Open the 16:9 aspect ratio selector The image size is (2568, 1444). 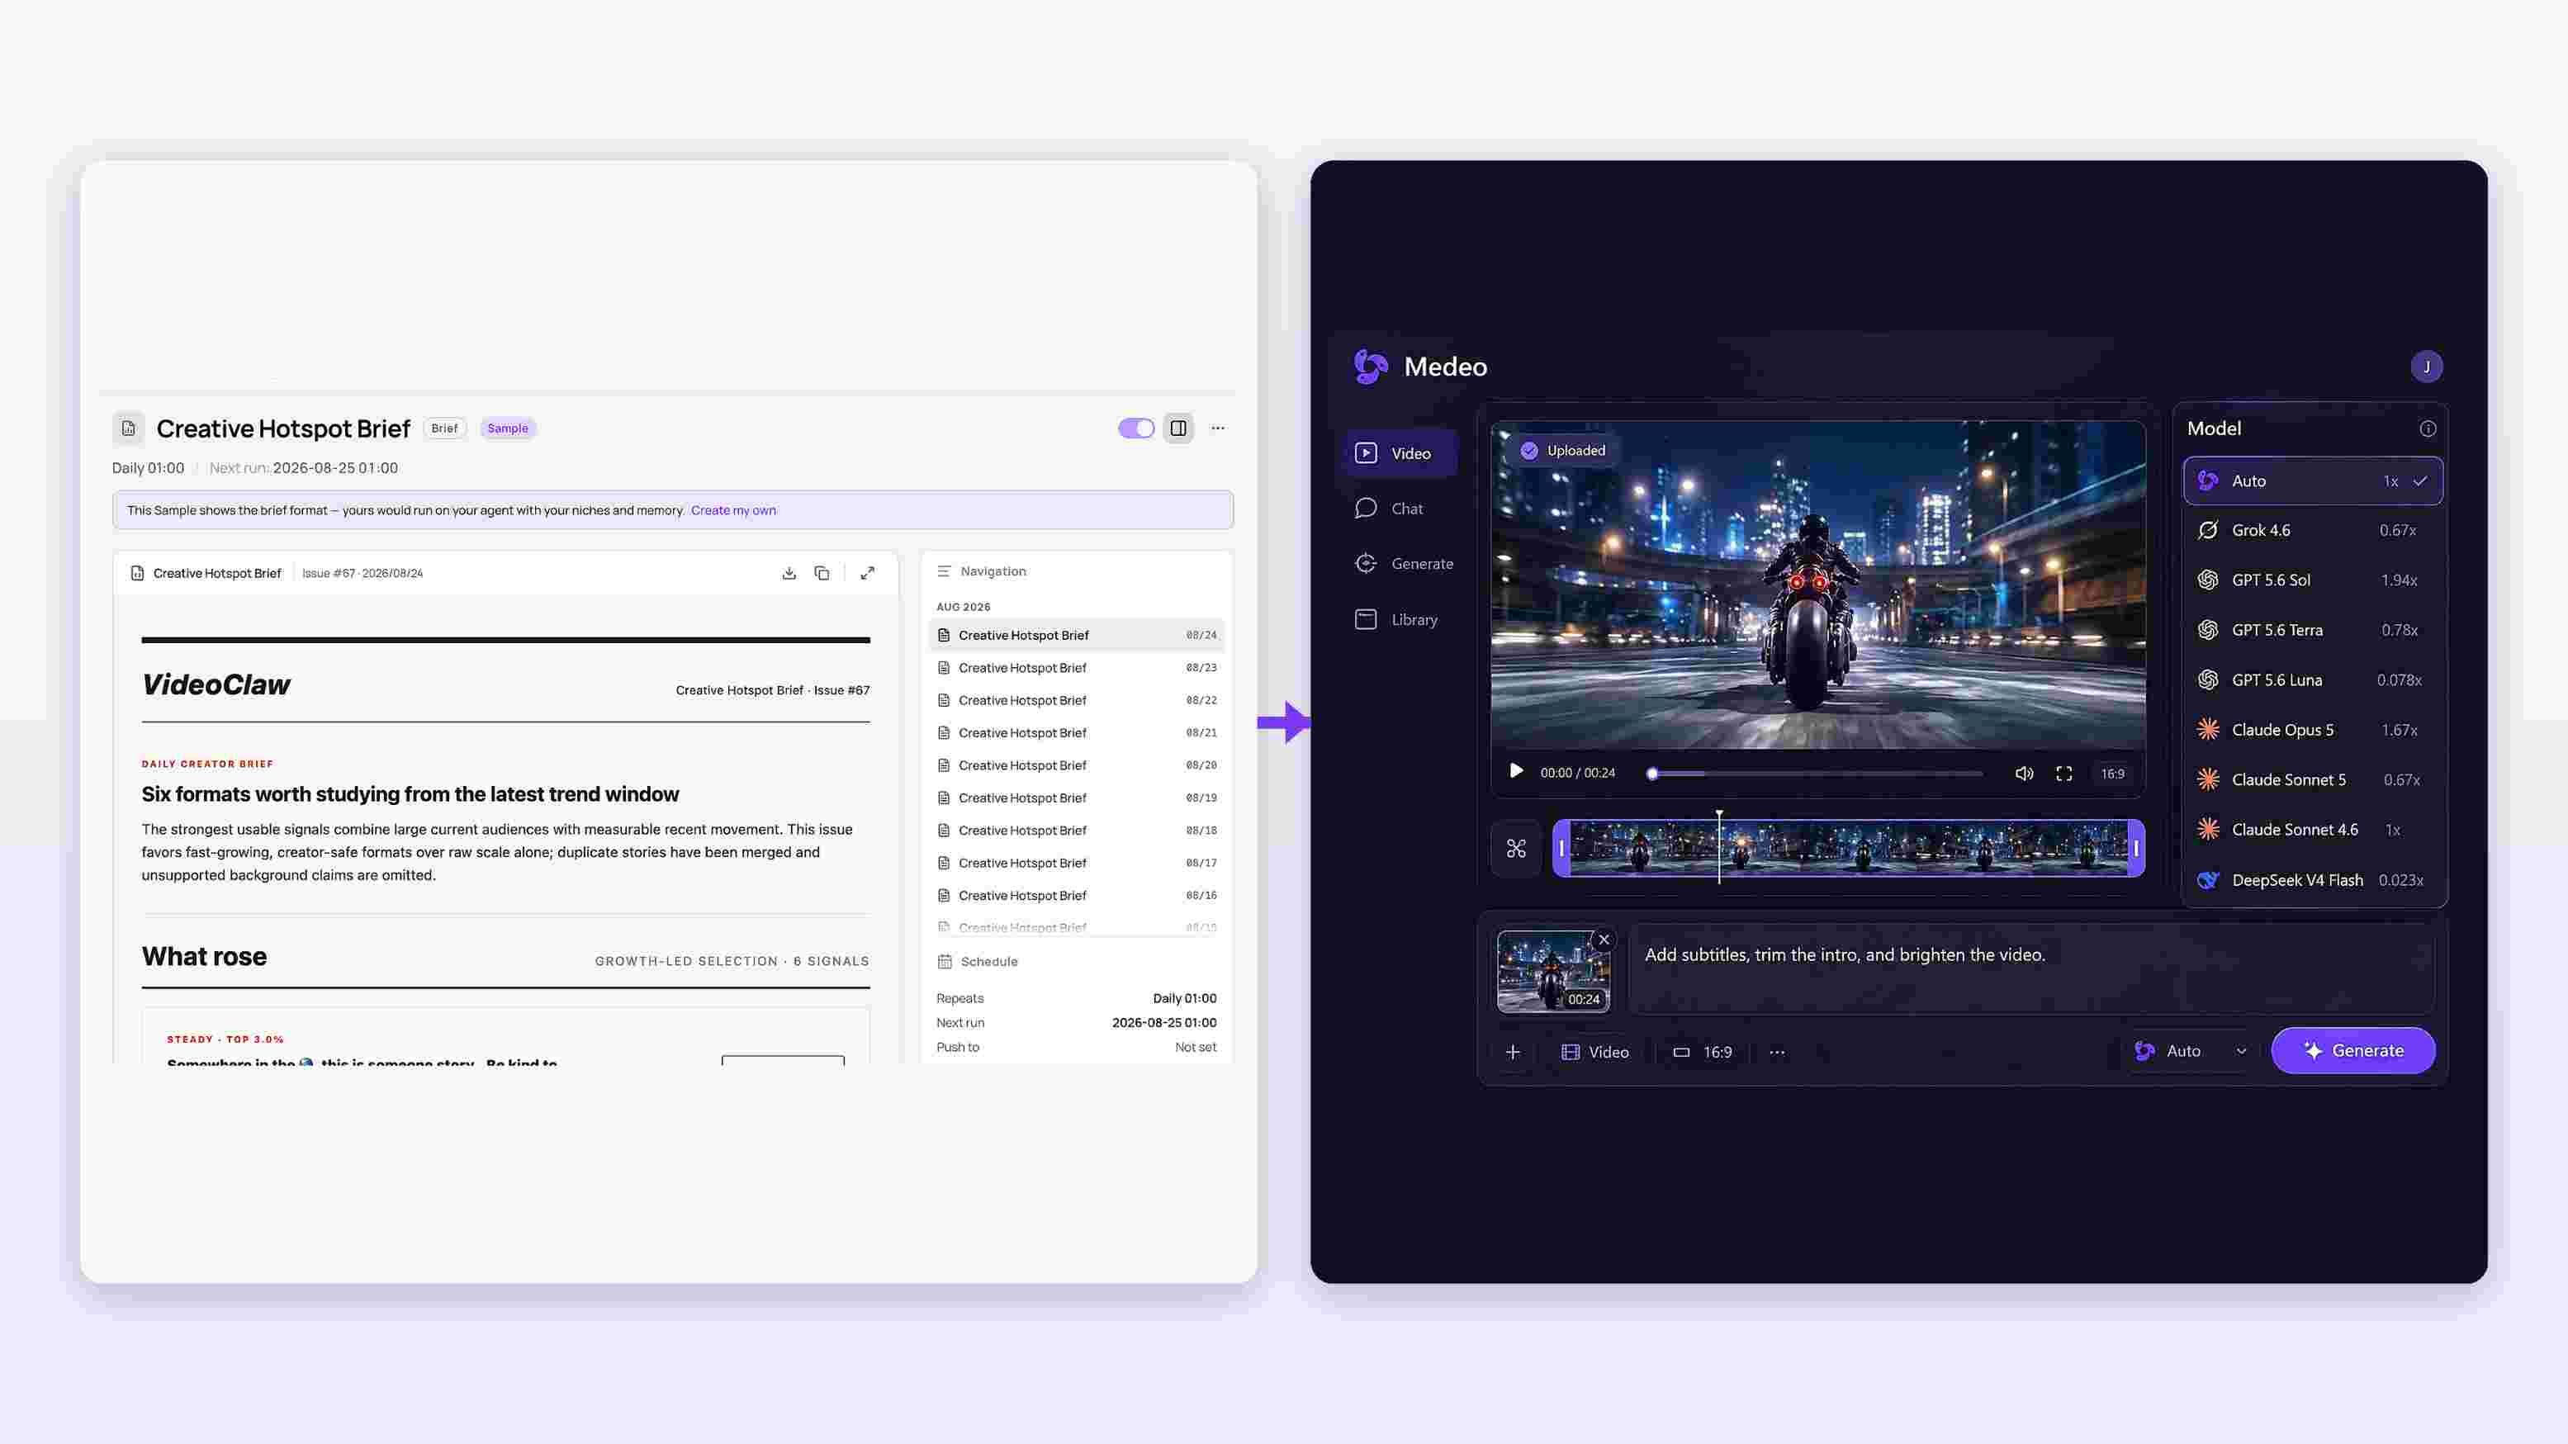(x=1703, y=1053)
